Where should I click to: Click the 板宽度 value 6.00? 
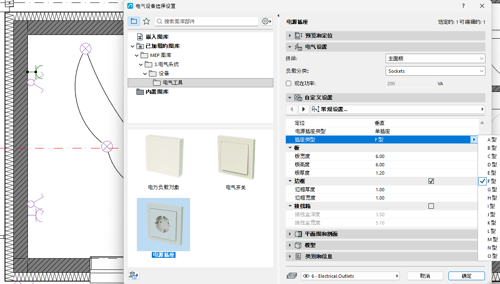coord(380,156)
